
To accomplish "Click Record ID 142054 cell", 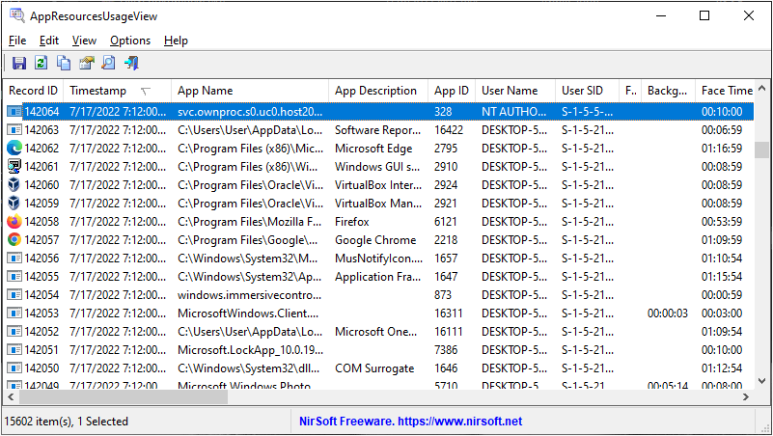I will click(41, 295).
